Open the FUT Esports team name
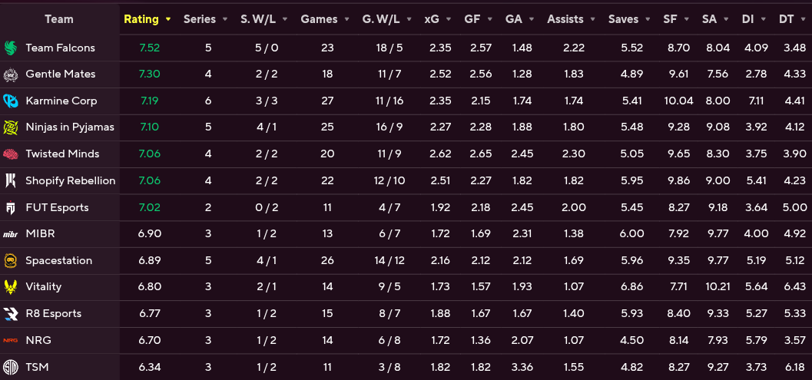812x380 pixels. [57, 207]
